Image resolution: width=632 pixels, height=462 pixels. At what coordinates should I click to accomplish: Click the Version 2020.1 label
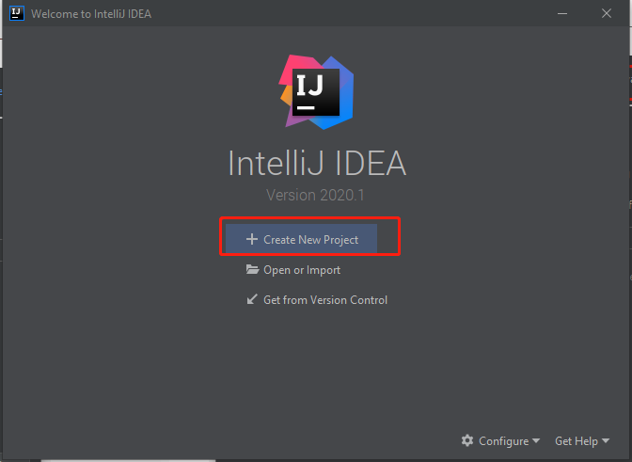pos(316,196)
